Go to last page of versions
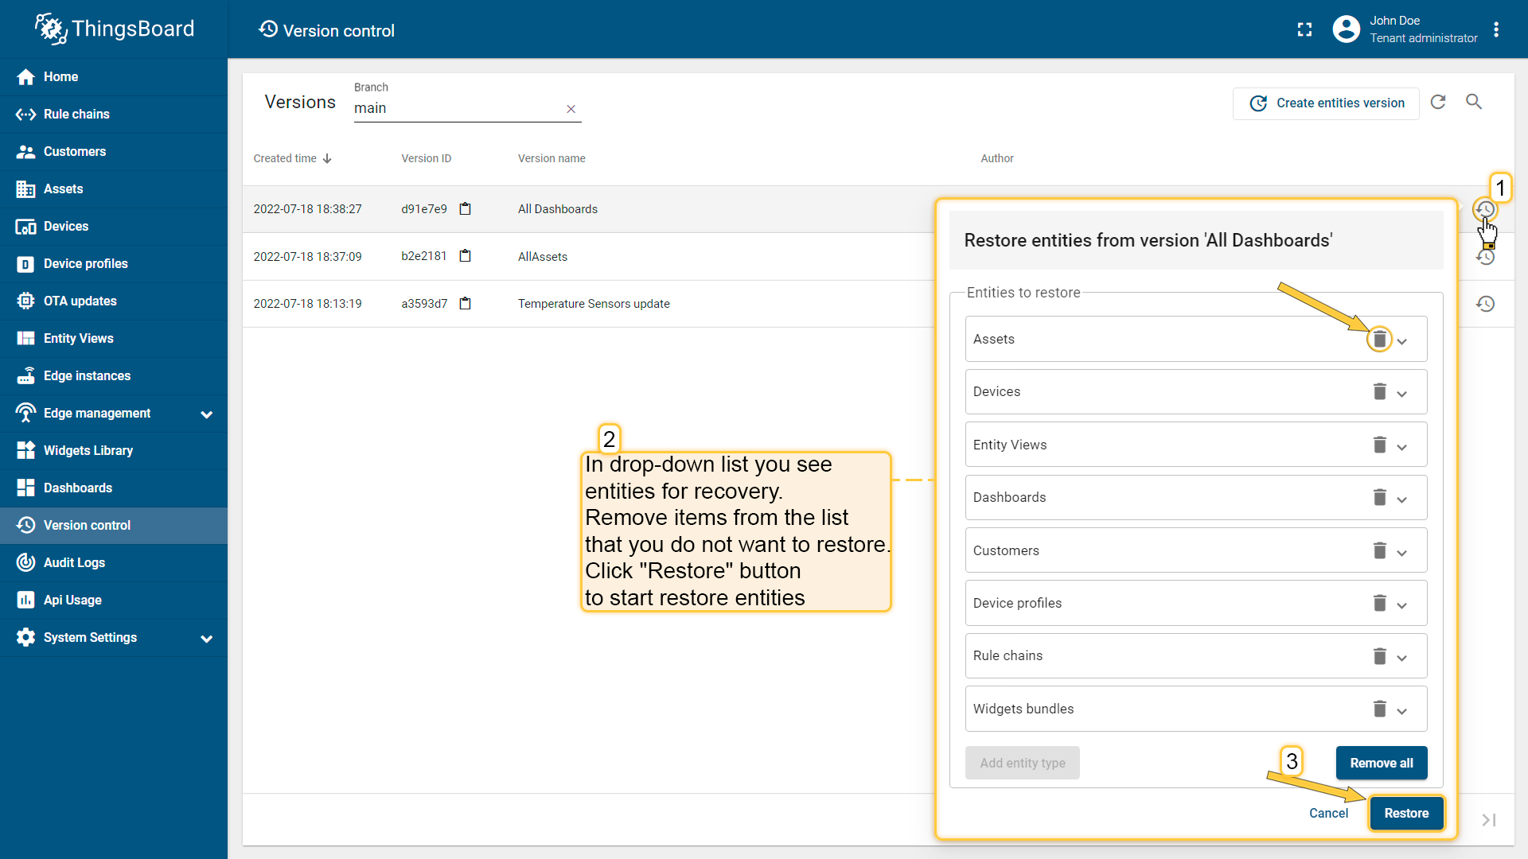1528x859 pixels. click(1489, 819)
